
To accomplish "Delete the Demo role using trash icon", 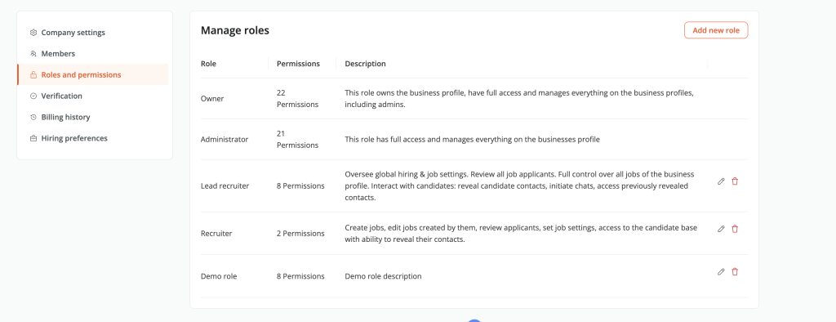I will (x=735, y=272).
